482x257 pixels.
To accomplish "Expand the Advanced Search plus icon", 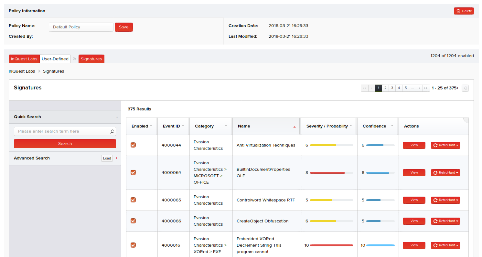I will click(116, 158).
